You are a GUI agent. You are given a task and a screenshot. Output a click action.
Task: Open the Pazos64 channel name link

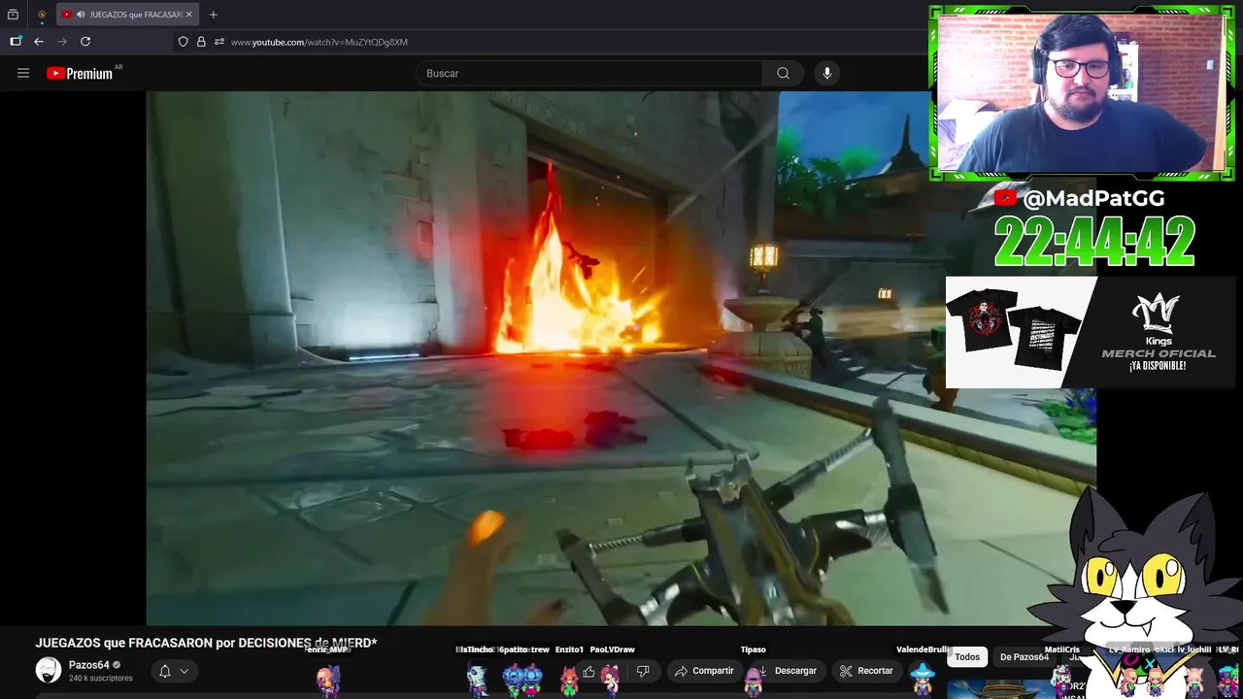tap(88, 665)
